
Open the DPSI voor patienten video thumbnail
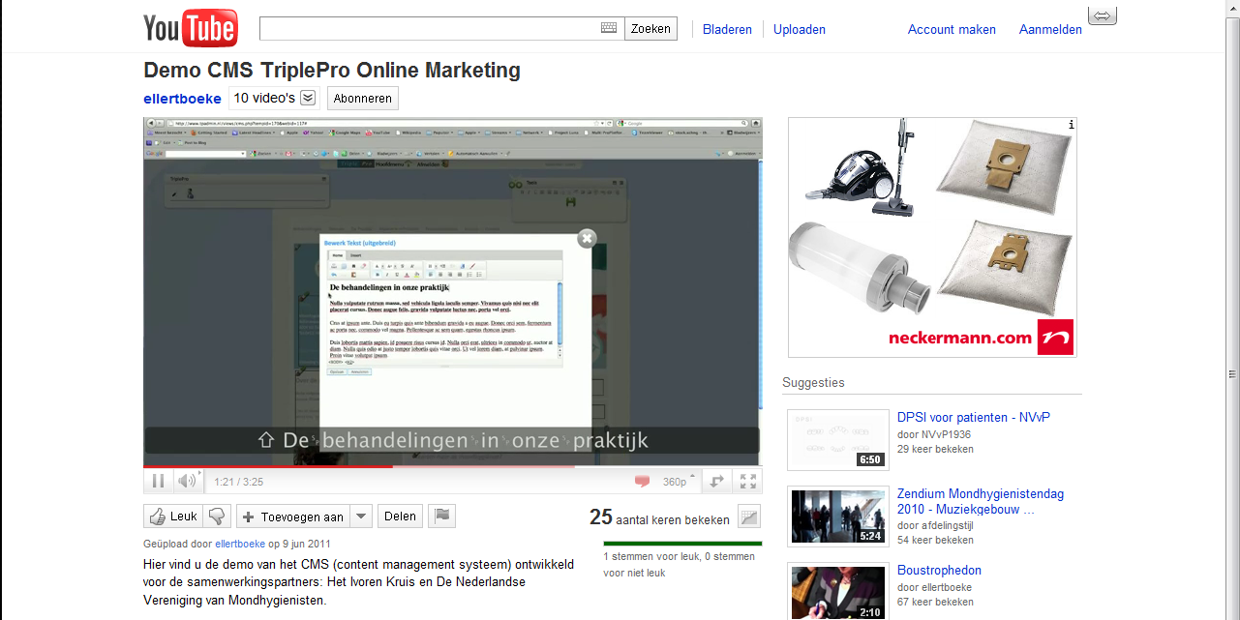pyautogui.click(x=837, y=439)
